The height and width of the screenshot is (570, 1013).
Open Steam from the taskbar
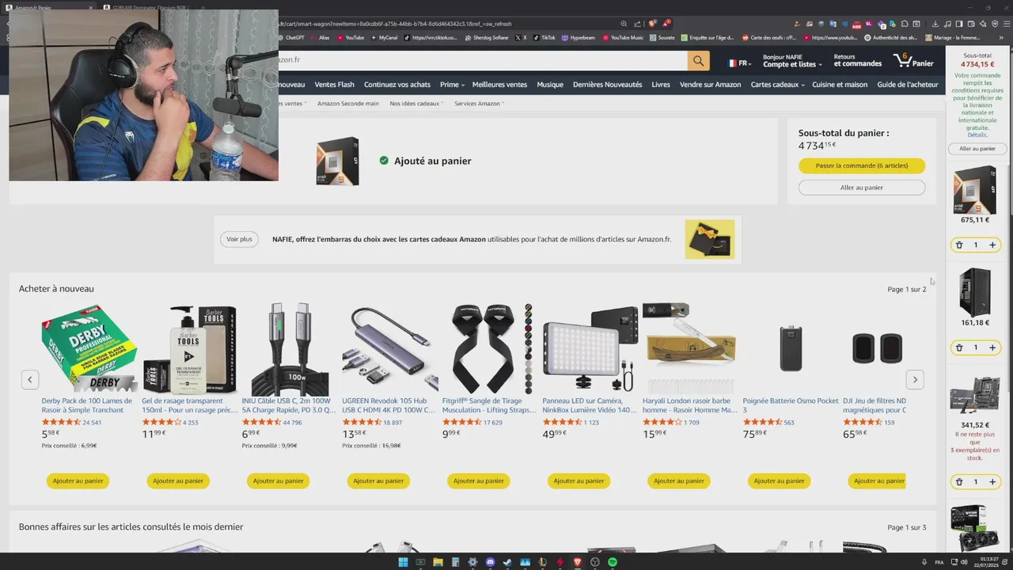(x=507, y=562)
